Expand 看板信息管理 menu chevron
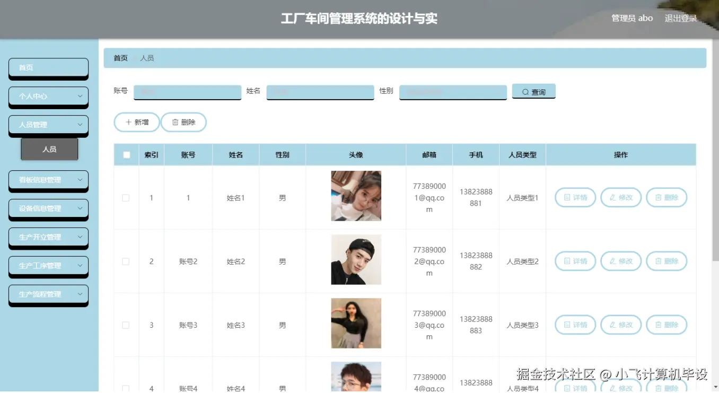The height and width of the screenshot is (393, 719). point(80,180)
